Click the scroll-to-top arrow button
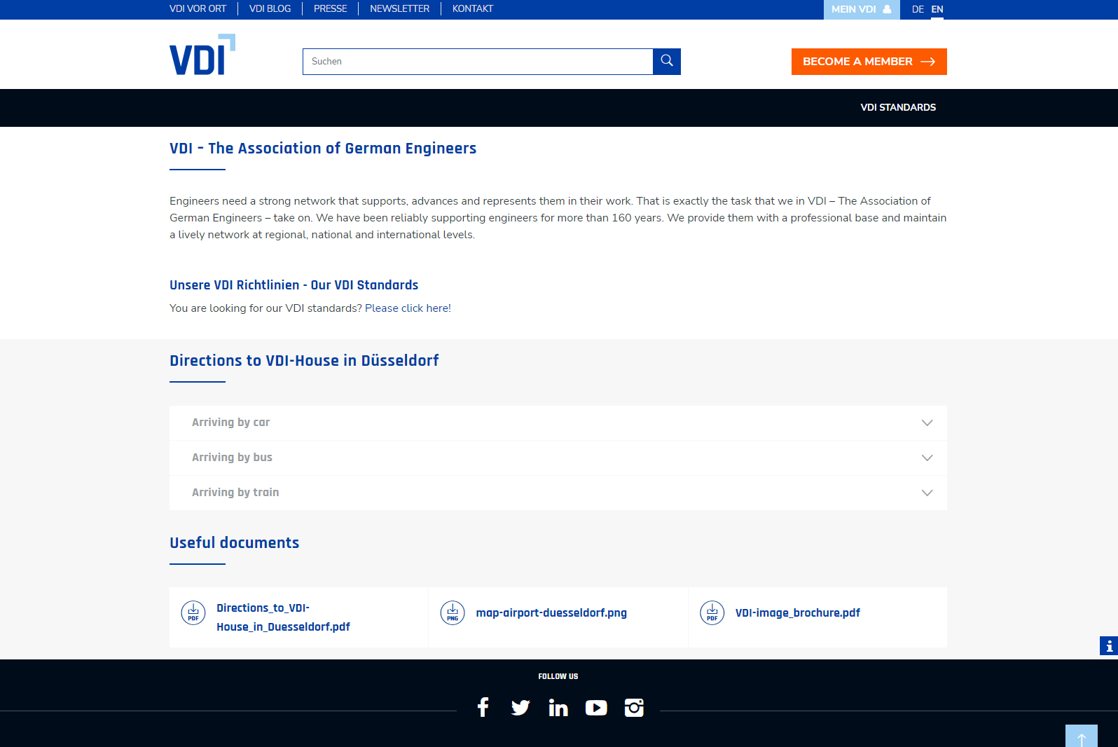Viewport: 1118px width, 747px height. (1082, 736)
